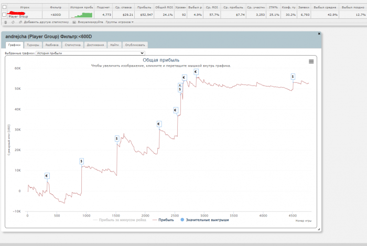The height and width of the screenshot is (246, 367).
Task: Tick the Player Group row checkbox
Action: point(5,15)
